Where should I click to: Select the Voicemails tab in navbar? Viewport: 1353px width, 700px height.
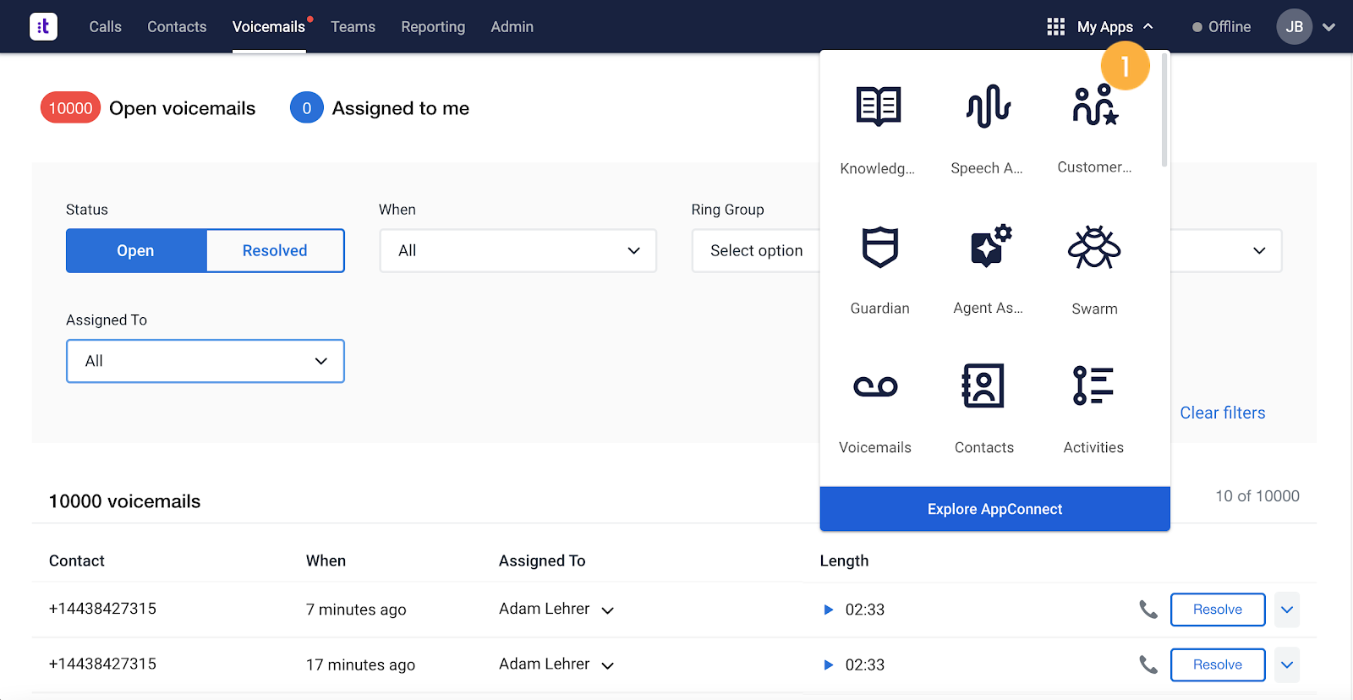(x=269, y=27)
